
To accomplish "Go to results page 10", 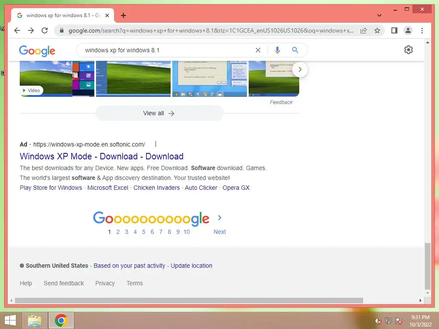I will [186, 232].
